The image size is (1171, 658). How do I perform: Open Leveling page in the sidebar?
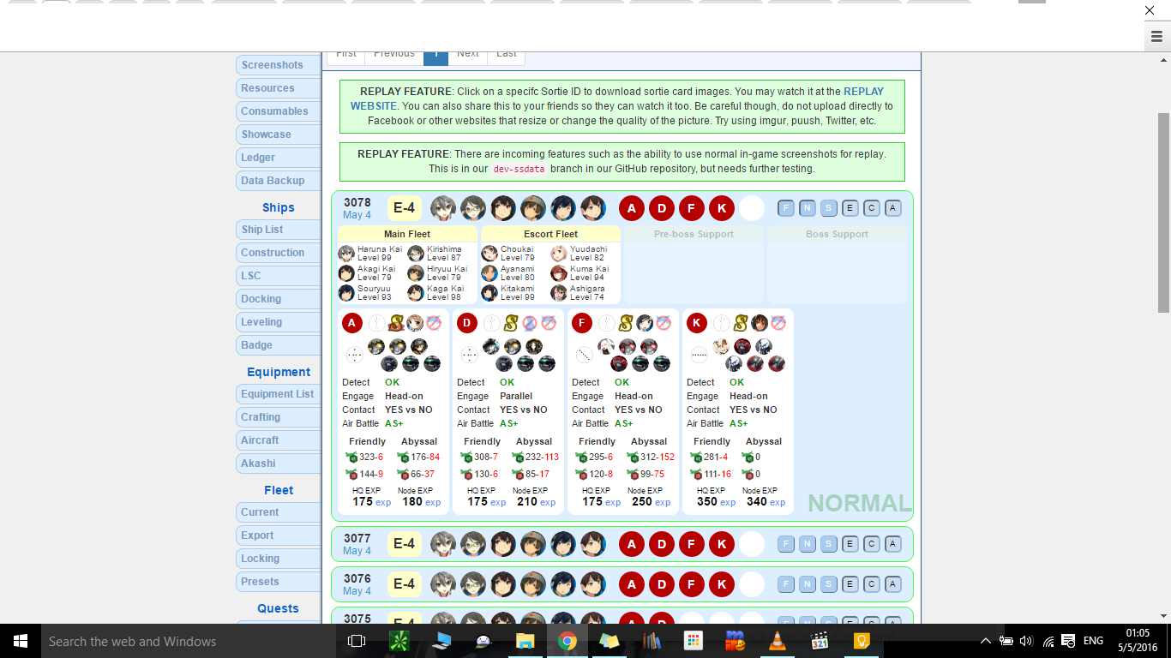[279, 322]
